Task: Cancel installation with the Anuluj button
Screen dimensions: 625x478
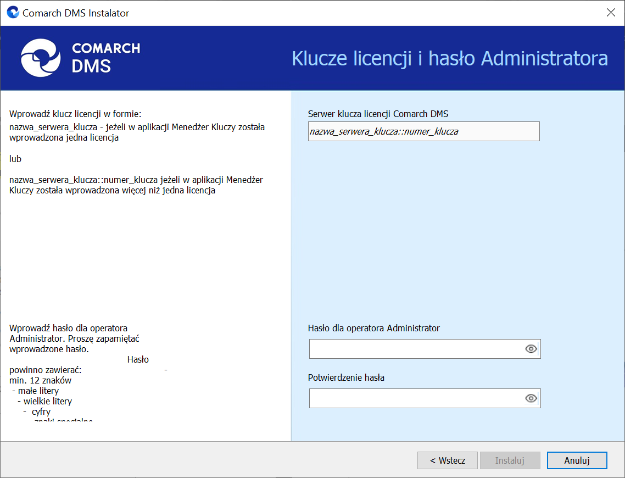Action: click(577, 460)
